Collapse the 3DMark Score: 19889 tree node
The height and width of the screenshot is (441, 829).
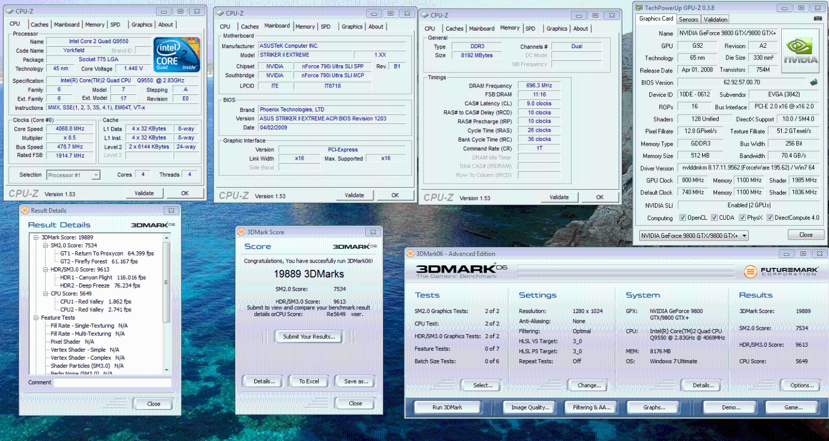36,238
